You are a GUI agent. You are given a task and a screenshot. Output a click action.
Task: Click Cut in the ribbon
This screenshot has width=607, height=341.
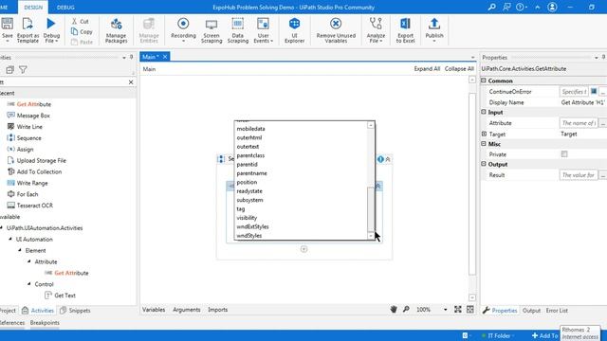click(80, 21)
